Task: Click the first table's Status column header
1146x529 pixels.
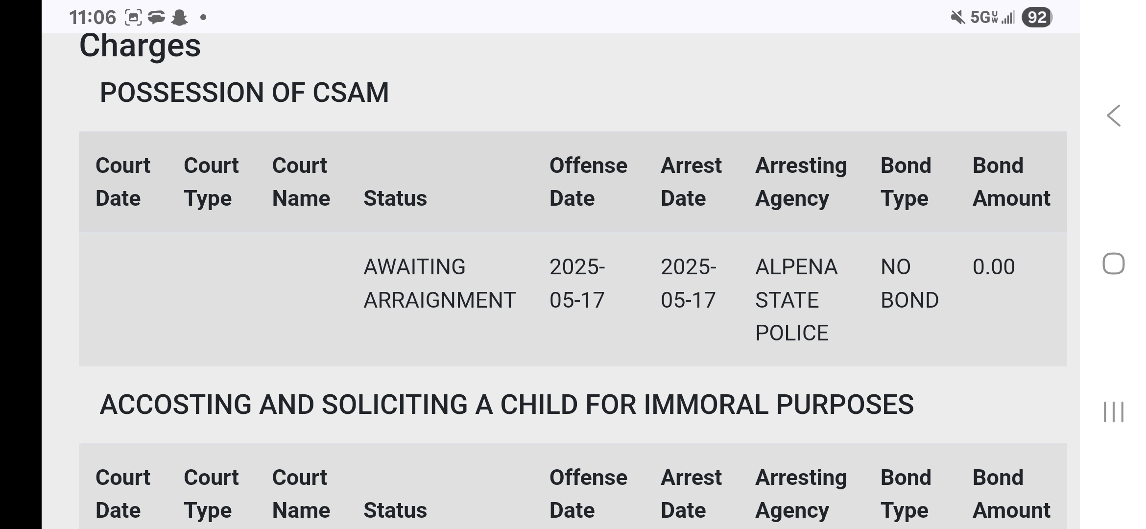Action: coord(395,198)
